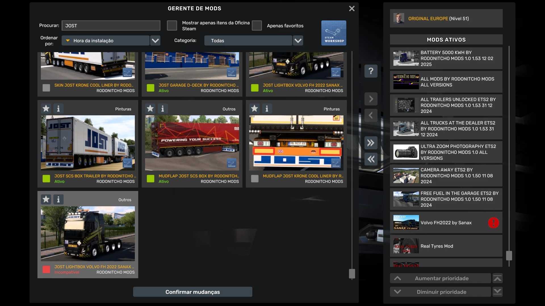Click the red warning icon on Volvo FH2022

[493, 223]
